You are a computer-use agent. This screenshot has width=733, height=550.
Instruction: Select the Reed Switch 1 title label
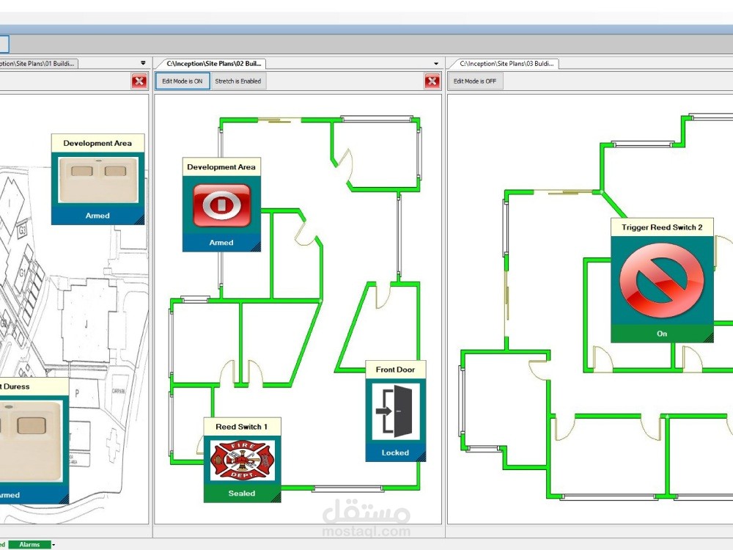[x=242, y=427]
